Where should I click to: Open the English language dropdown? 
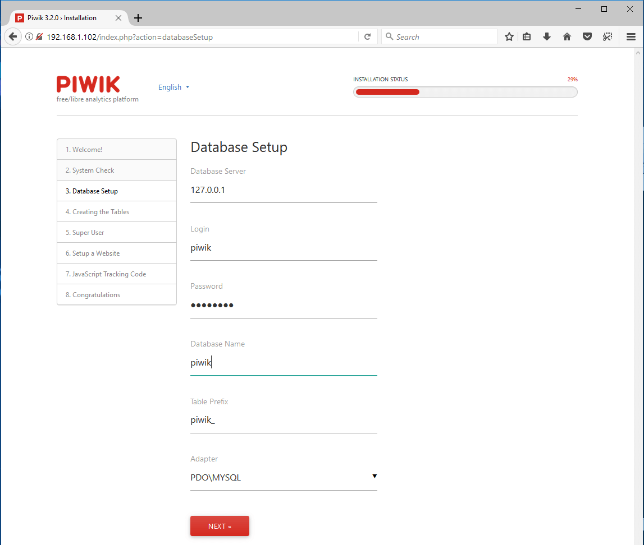(173, 87)
